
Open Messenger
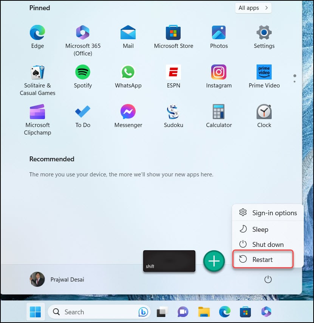point(128,116)
